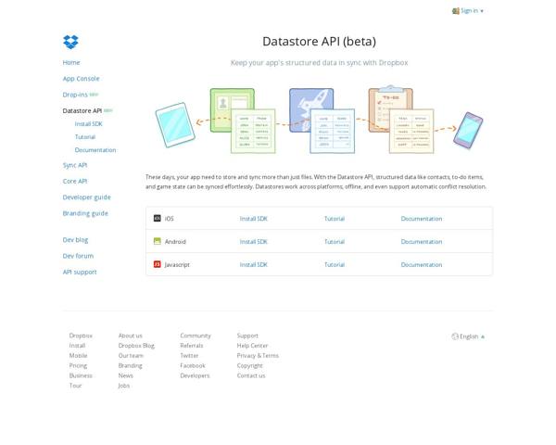Click the Dropbox logo icon
The height and width of the screenshot is (445, 556).
[x=70, y=42]
